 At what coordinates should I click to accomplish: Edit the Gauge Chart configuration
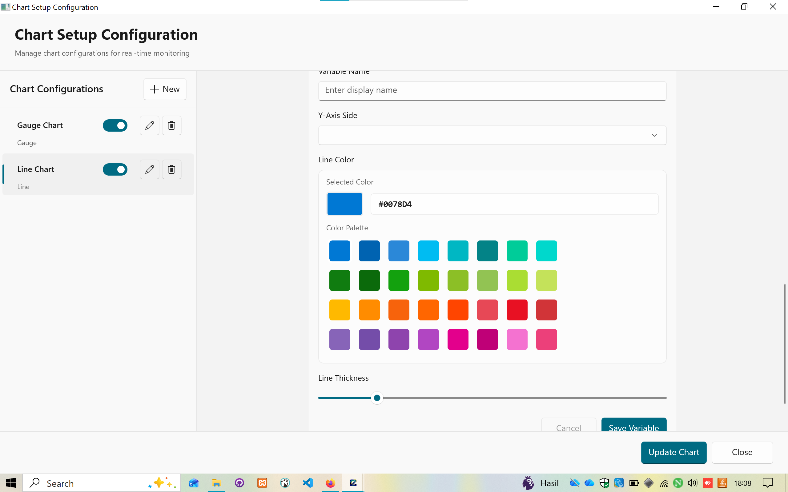click(150, 125)
